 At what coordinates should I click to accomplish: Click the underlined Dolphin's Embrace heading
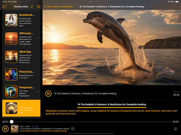(x=111, y=104)
